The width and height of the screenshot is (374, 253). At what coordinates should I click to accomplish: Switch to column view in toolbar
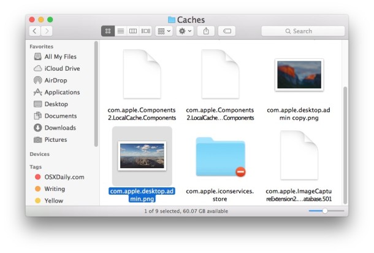coord(133,31)
